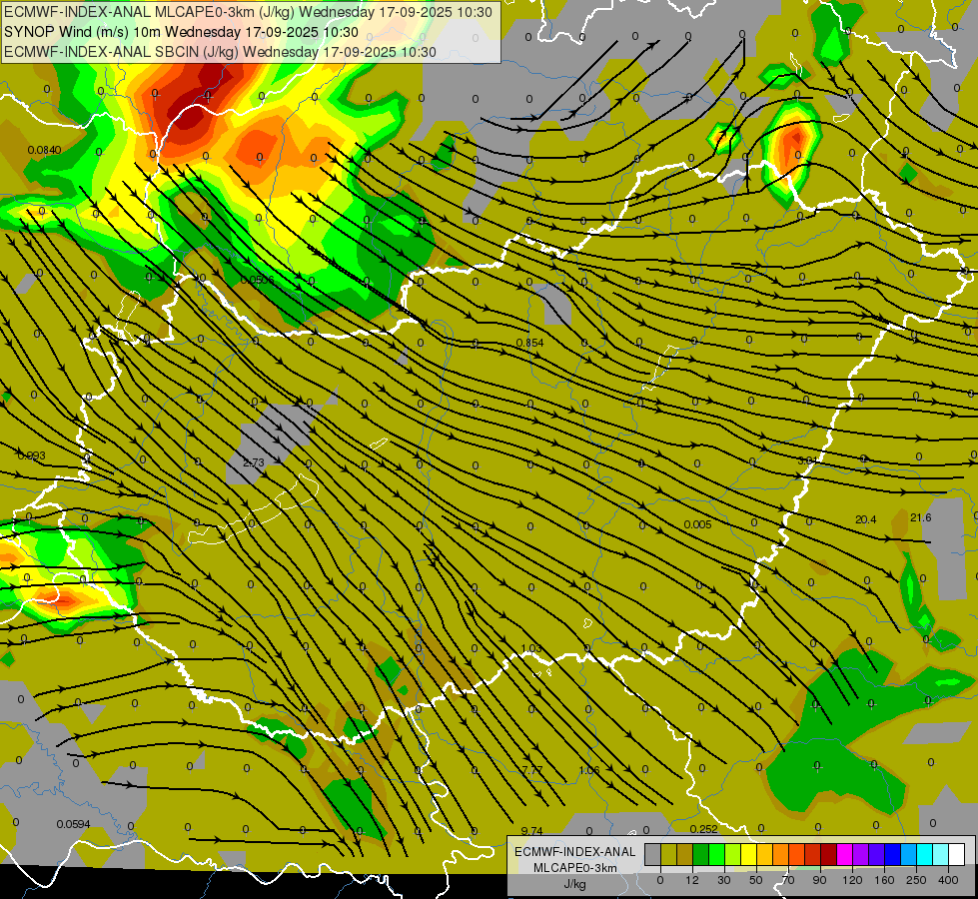Click the map value '1.03'

click(x=530, y=648)
